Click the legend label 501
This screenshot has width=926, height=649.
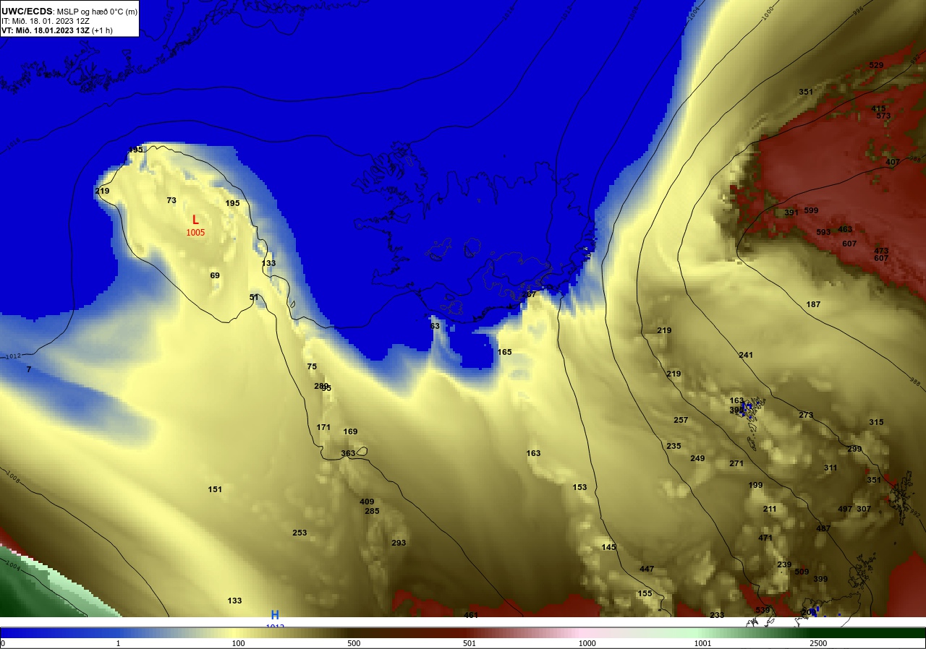pos(470,643)
